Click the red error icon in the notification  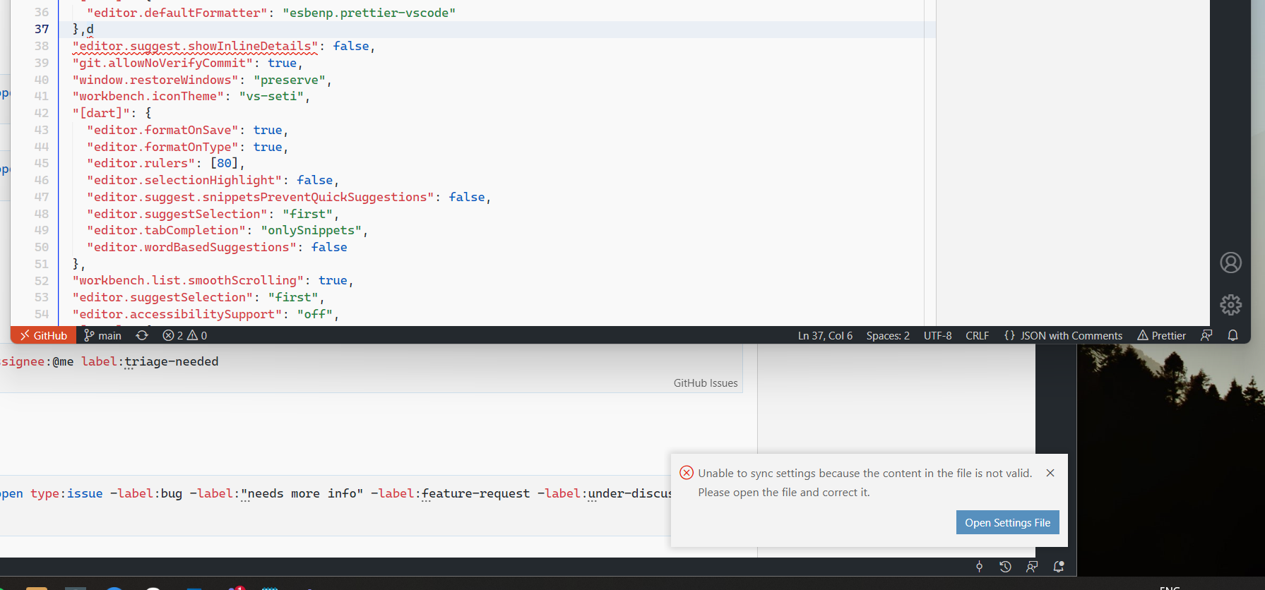point(686,473)
